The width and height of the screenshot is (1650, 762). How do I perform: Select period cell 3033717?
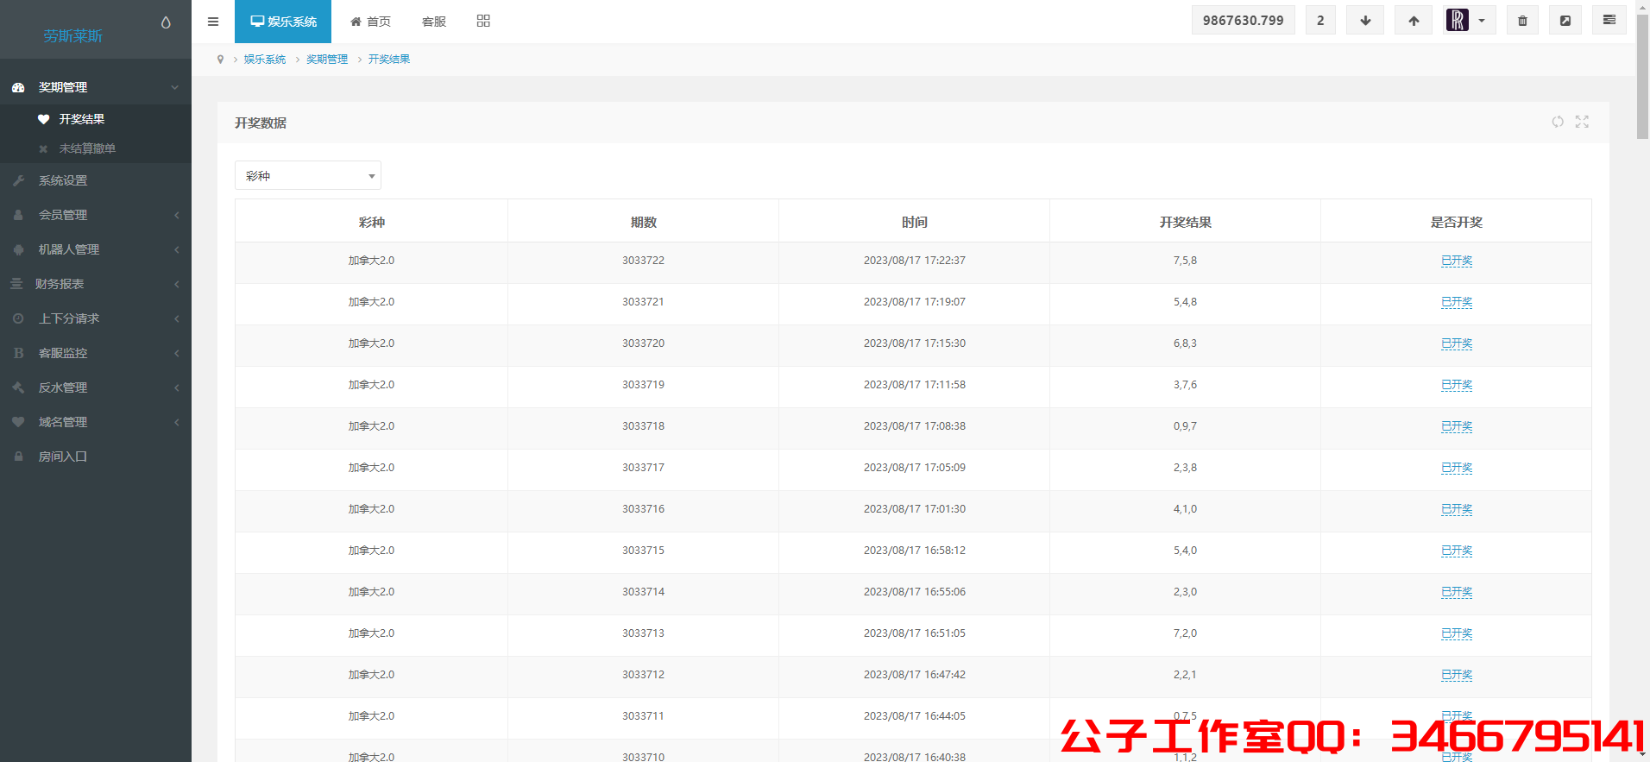click(644, 468)
